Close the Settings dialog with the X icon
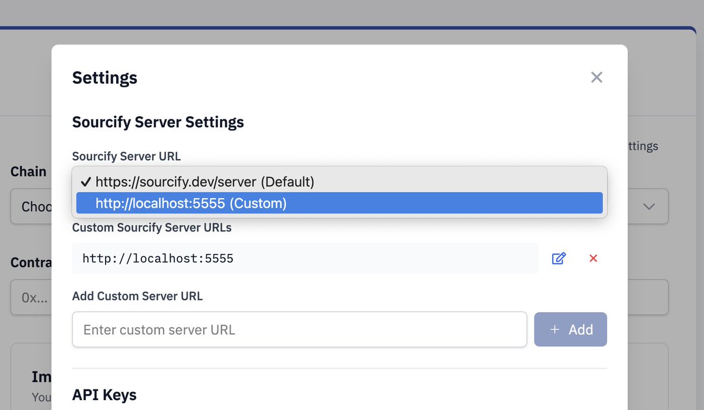Screen dimensions: 704x410 (597, 77)
